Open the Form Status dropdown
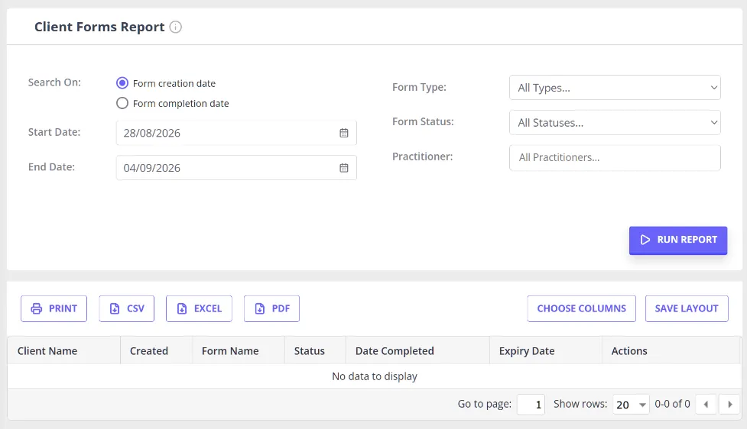Viewport: 747px width, 429px height. tap(615, 123)
